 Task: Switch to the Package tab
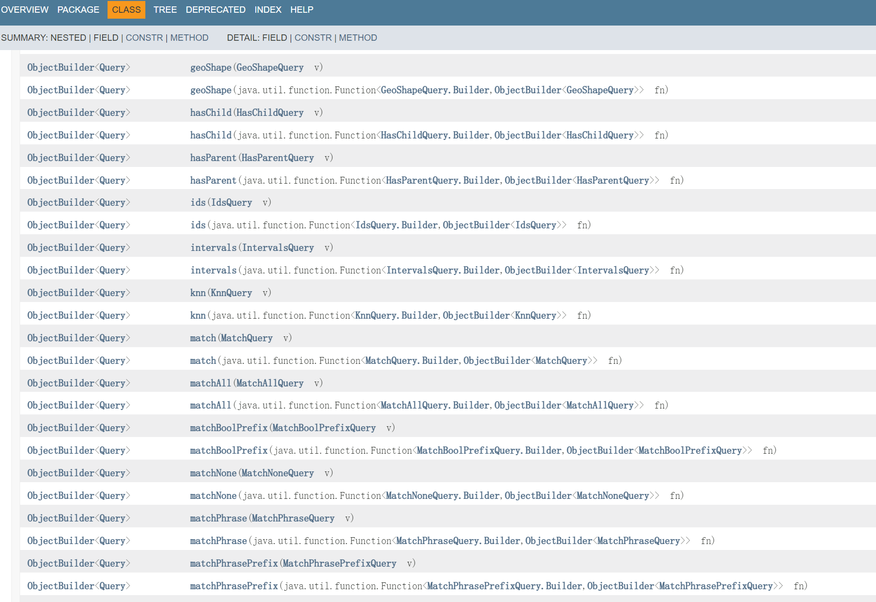tap(78, 10)
